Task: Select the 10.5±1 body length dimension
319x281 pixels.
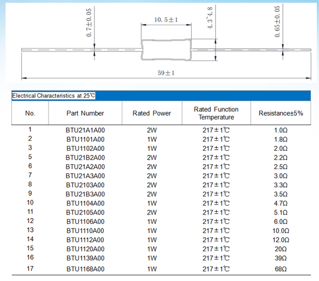Action: [x=166, y=20]
